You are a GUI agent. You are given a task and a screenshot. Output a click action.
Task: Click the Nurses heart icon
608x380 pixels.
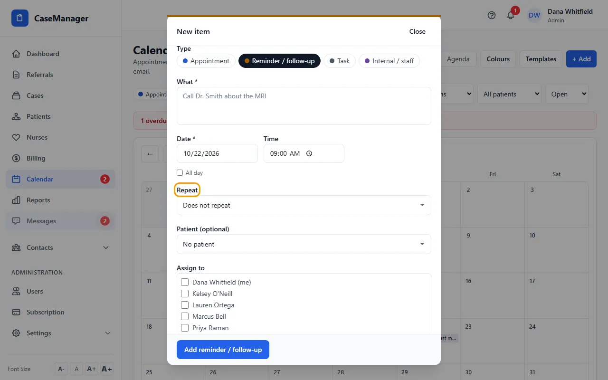[x=16, y=137]
